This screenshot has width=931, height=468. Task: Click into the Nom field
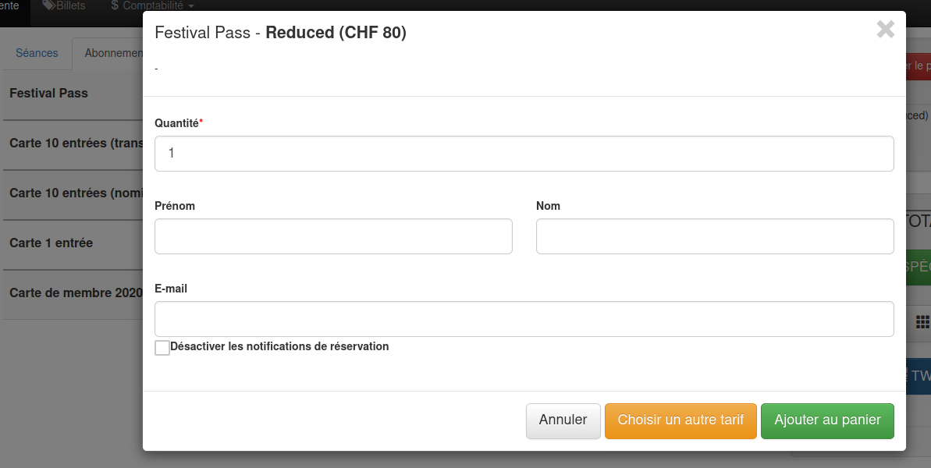[714, 236]
